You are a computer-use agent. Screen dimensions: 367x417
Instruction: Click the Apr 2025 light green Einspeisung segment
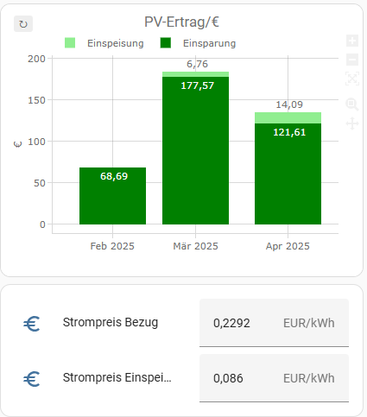pos(288,117)
